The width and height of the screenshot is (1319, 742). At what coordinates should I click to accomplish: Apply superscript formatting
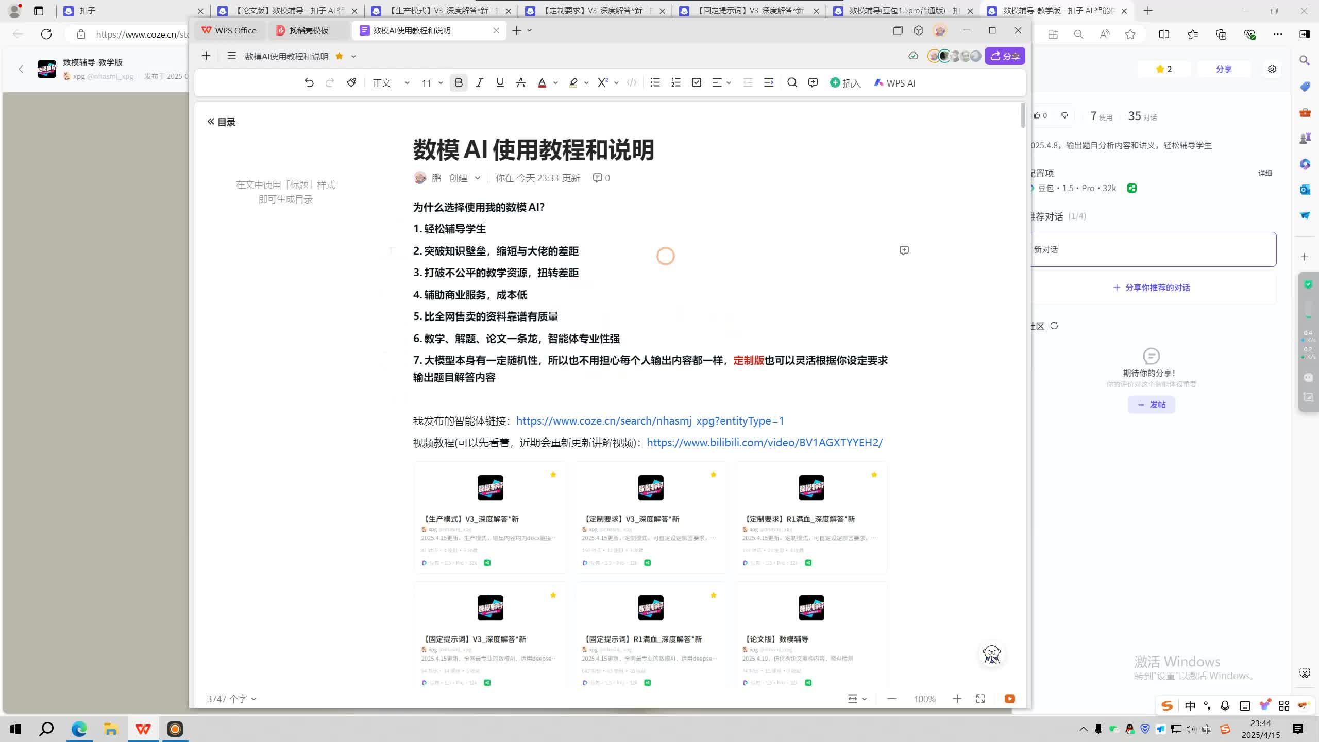coord(602,82)
